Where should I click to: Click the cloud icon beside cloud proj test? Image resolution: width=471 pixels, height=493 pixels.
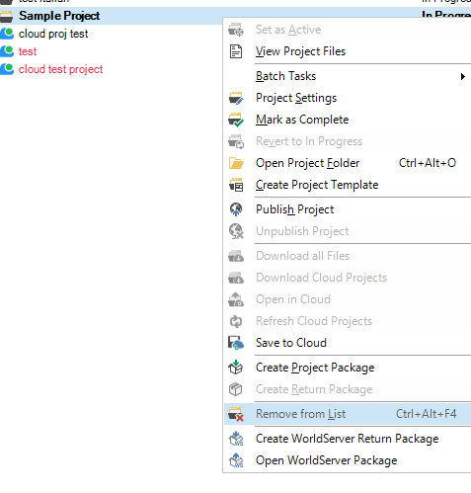click(7, 34)
